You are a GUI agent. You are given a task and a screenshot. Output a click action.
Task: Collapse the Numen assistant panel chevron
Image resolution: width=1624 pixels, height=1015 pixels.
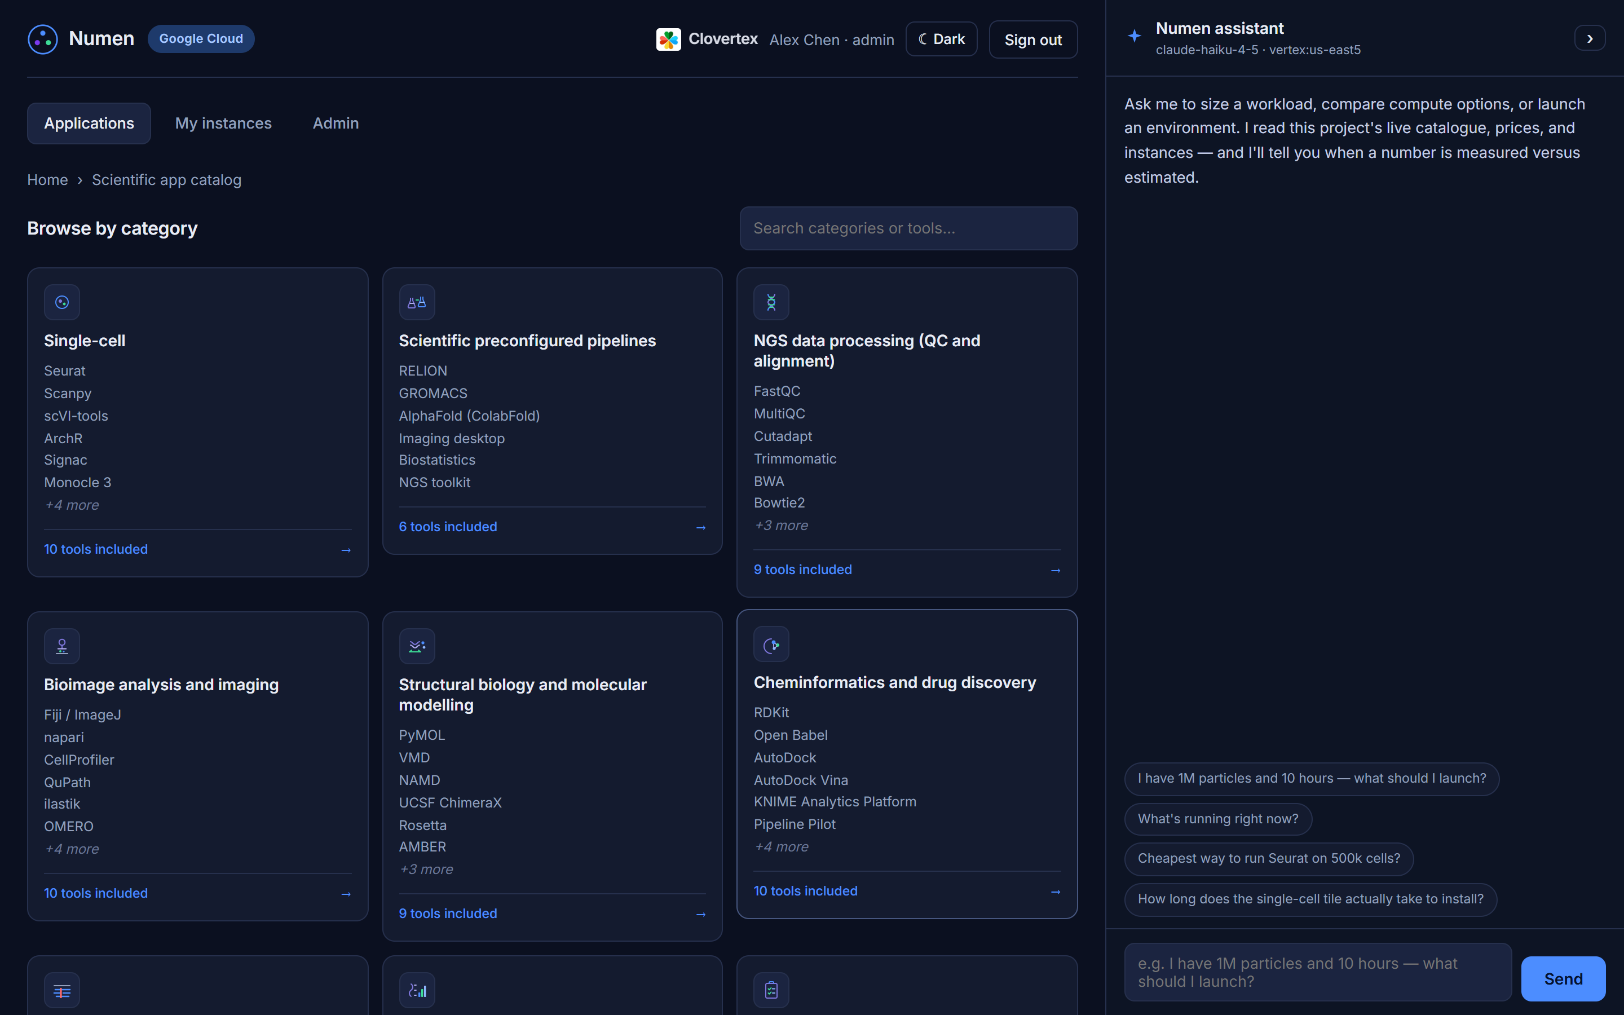coord(1589,39)
